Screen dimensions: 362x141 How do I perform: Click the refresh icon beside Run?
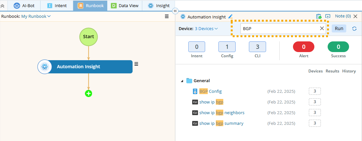tap(354, 28)
